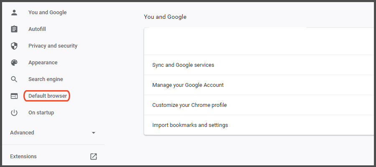Select Appearance in the sidebar
This screenshot has height=167, width=376.
[43, 63]
